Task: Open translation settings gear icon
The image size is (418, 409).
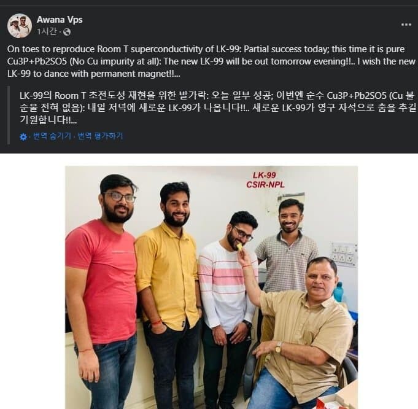Action: pyautogui.click(x=23, y=137)
